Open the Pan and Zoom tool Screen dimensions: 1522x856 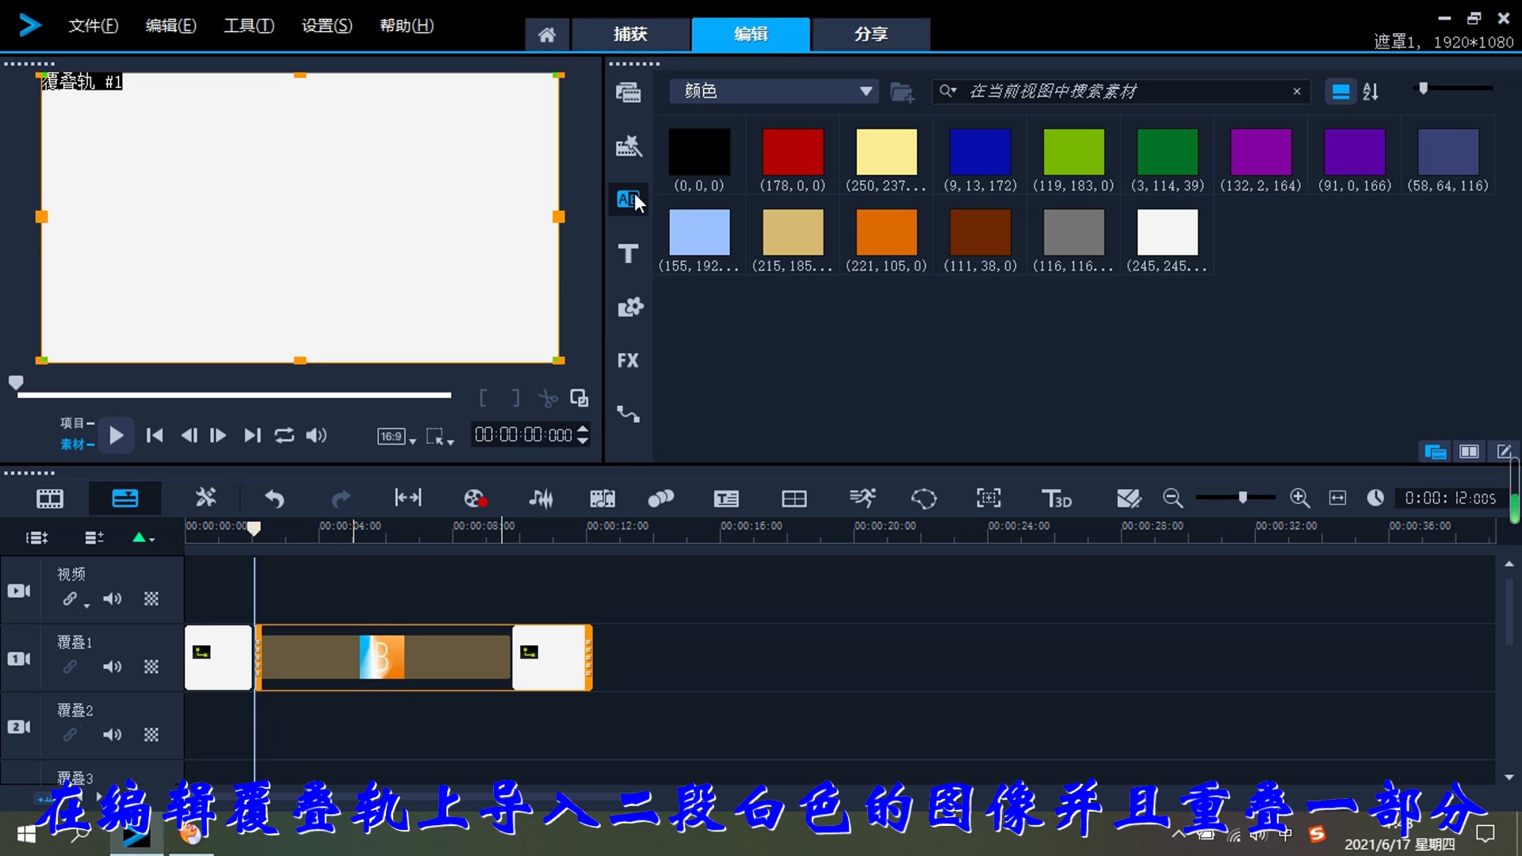pyautogui.click(x=989, y=498)
